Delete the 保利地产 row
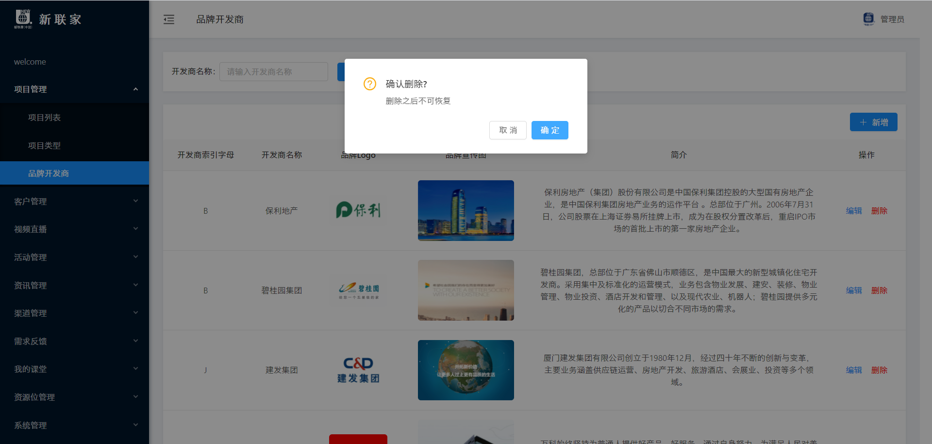The width and height of the screenshot is (932, 444). 879,211
